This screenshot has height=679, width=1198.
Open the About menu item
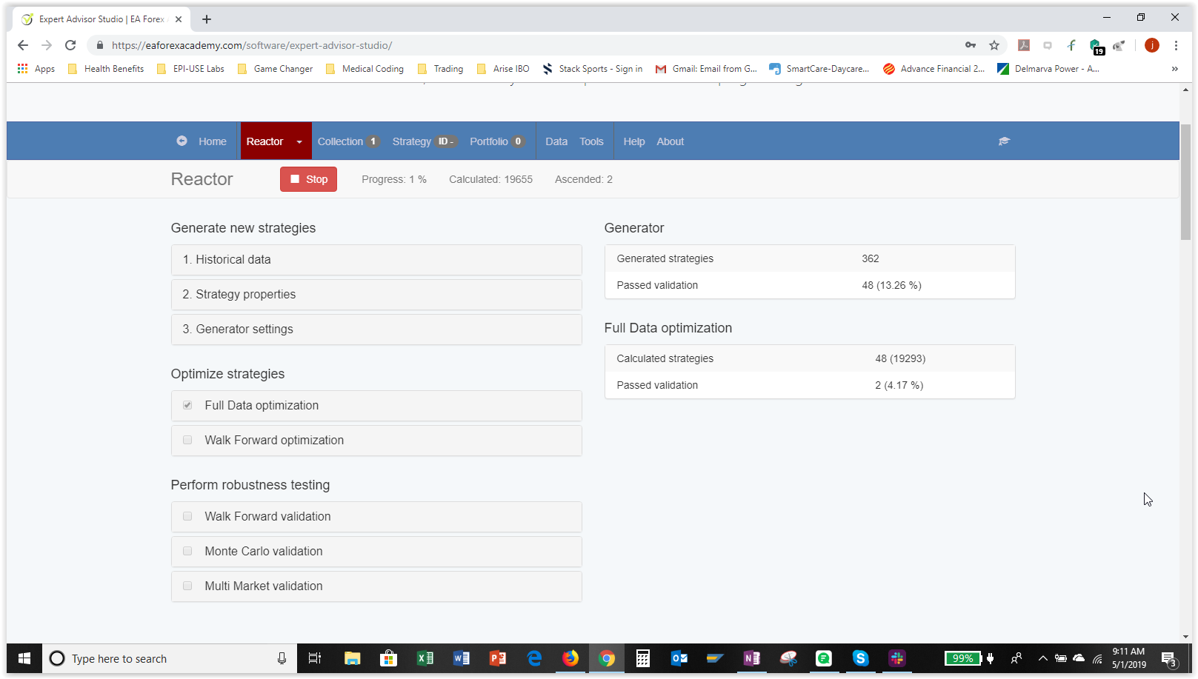point(670,141)
